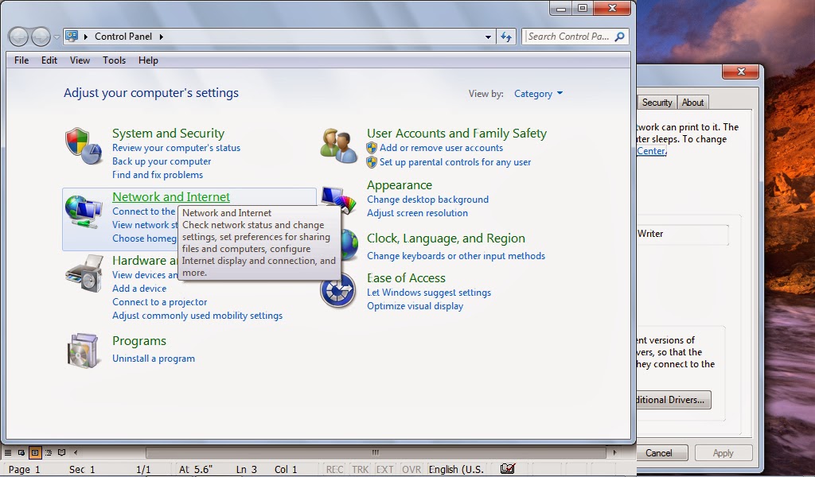Viewport: 815px width, 477px height.
Task: Switch to About tab in printer dialog
Action: (x=693, y=103)
